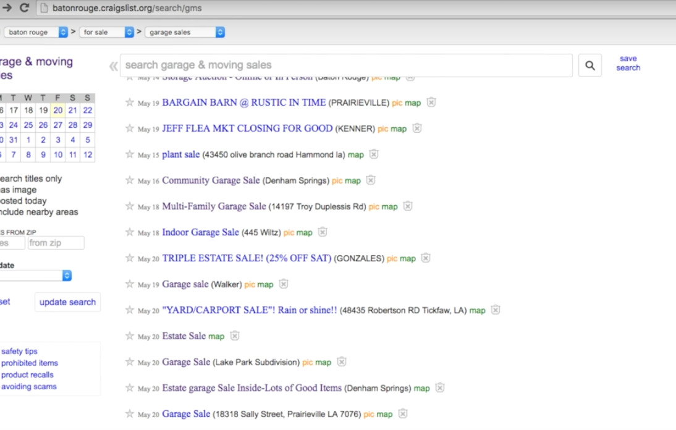Screen dimensions: 676x430
Task: Click the page icon in address bar
Action: pos(43,8)
